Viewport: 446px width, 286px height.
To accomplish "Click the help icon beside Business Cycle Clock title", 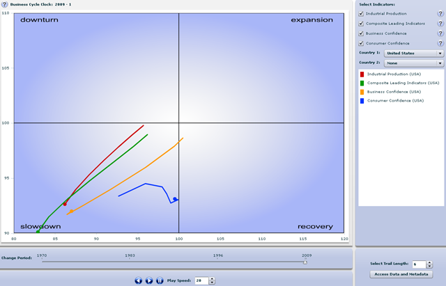I will click(6, 4).
